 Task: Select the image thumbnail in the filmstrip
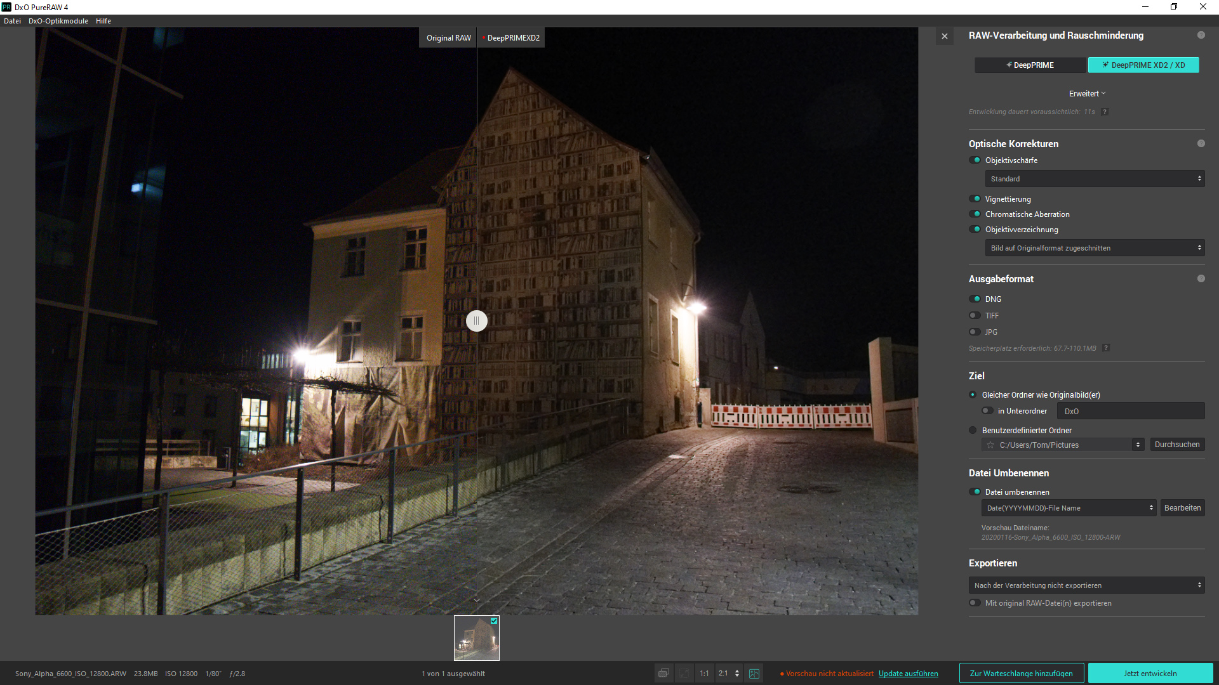pyautogui.click(x=476, y=639)
